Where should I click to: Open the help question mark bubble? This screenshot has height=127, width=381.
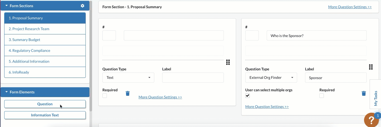[371, 120]
